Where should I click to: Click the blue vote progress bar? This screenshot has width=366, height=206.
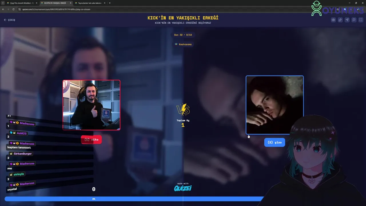(x=134, y=199)
